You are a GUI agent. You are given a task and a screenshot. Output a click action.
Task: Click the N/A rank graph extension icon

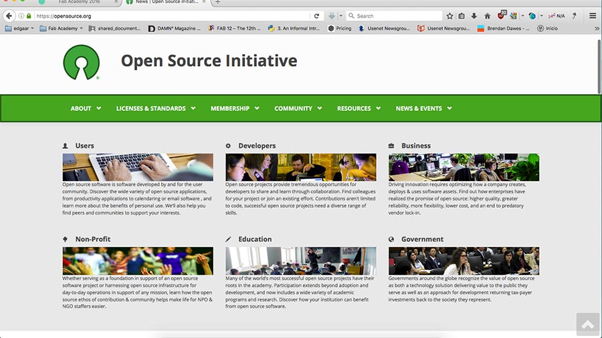point(557,16)
